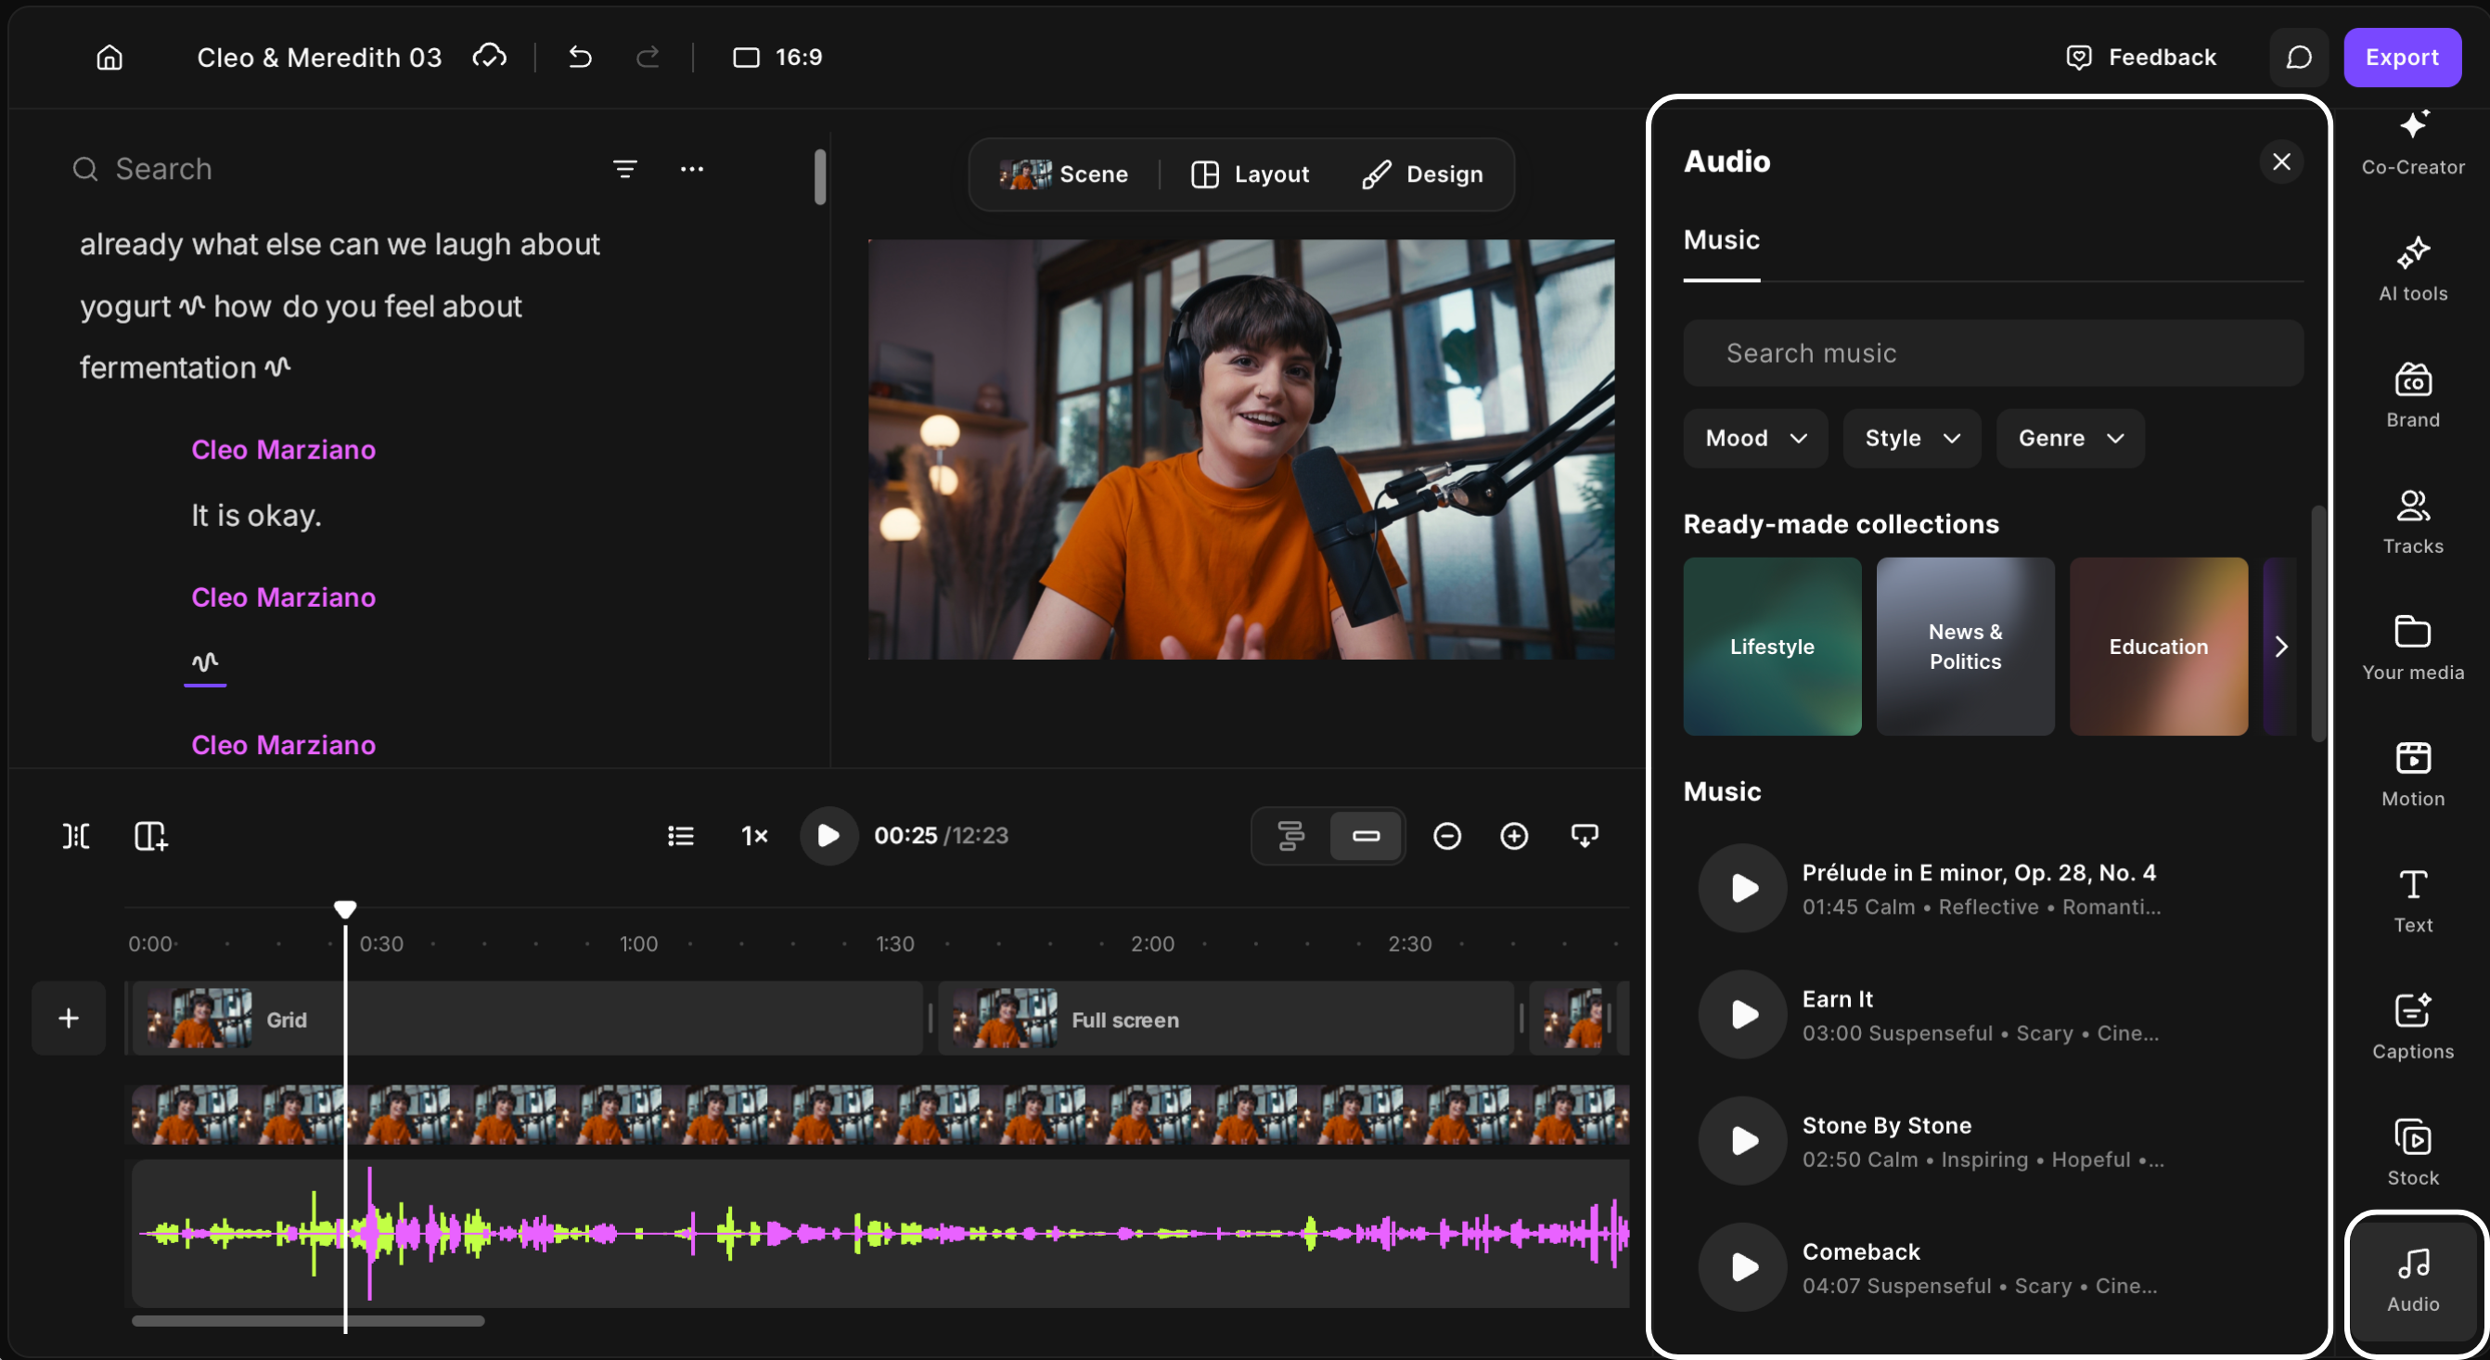Expand the Genre filter dropdown

click(2071, 439)
